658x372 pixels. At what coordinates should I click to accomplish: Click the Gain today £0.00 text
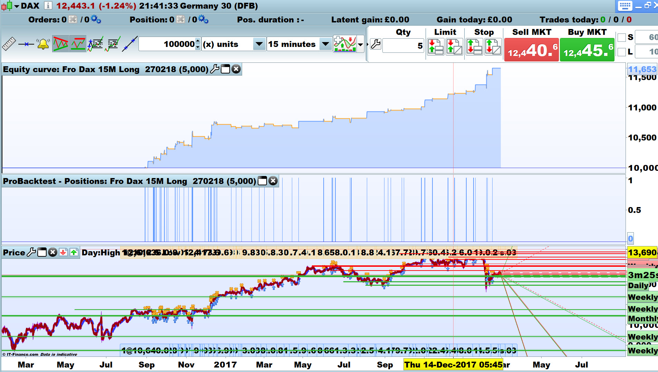[474, 20]
